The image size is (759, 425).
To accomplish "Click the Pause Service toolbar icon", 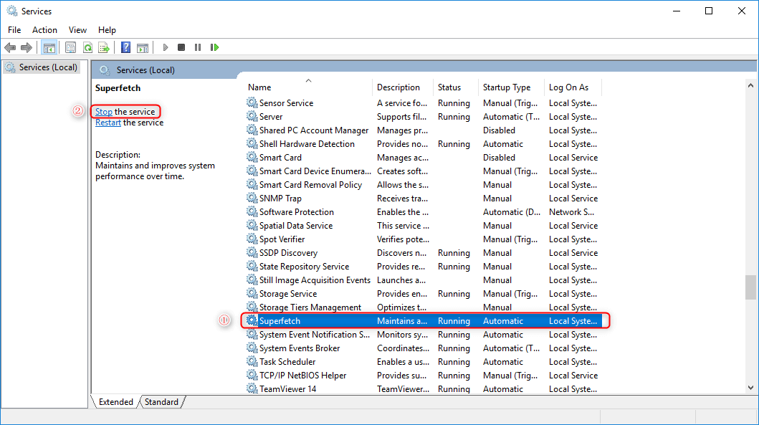I will 198,47.
